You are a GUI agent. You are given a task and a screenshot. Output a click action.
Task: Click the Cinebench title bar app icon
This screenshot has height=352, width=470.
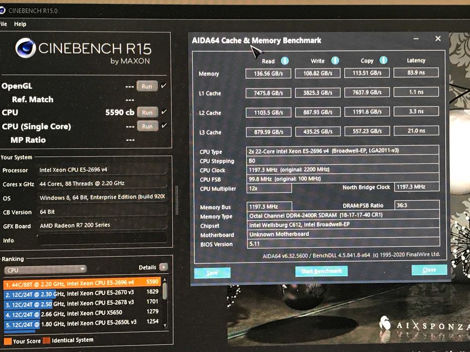3,11
